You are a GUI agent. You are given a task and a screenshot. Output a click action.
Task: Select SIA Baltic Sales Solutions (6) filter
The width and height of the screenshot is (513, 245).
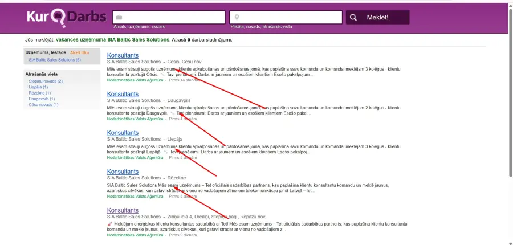pos(55,60)
